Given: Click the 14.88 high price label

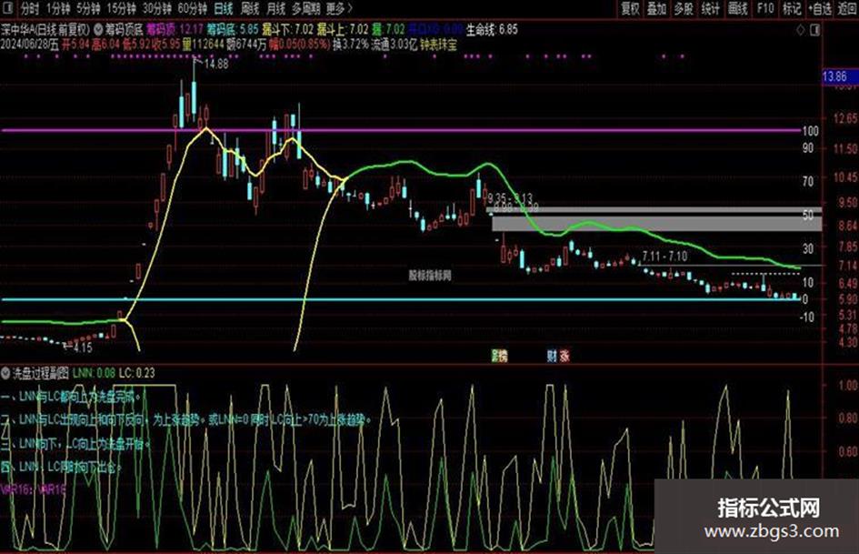Looking at the screenshot, I should pyautogui.click(x=215, y=64).
